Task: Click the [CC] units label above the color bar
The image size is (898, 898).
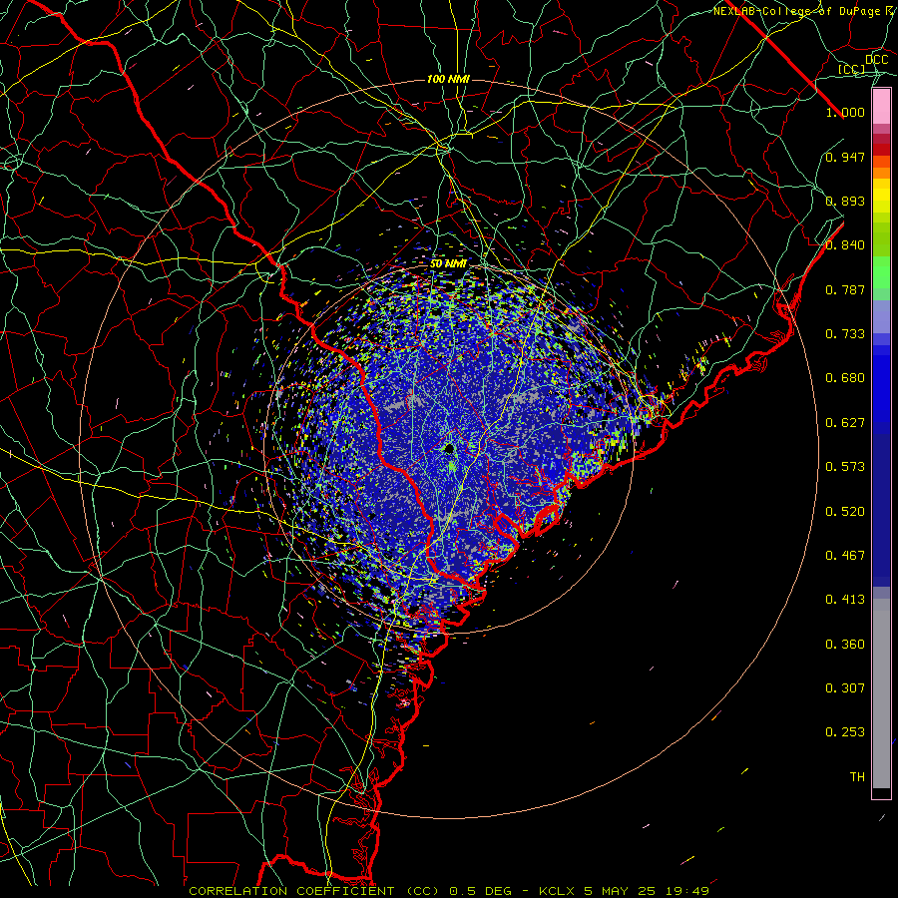Action: point(852,69)
